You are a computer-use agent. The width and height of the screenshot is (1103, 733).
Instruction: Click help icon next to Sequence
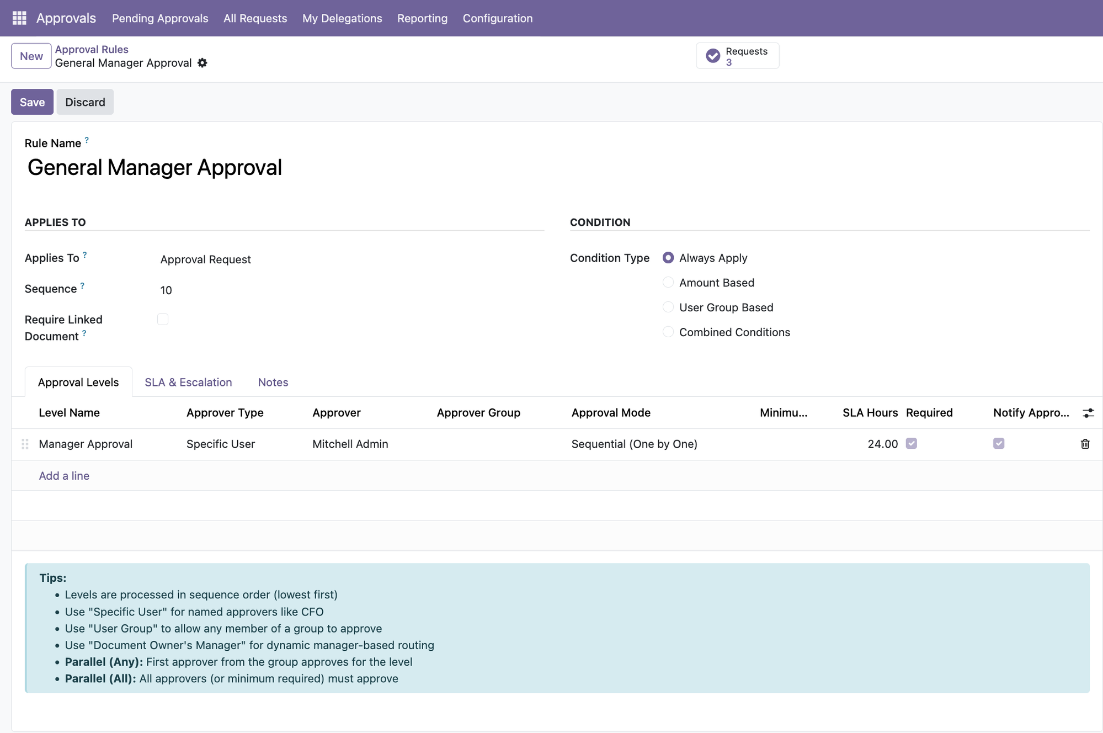point(82,286)
